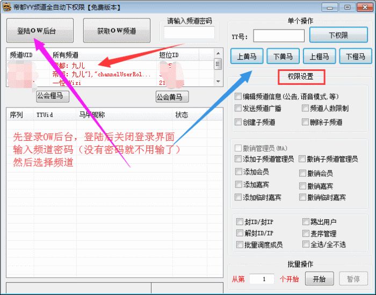Check the 添加临时嘉宾 box
Image resolution: width=376 pixels, height=295 pixels.
(x=238, y=197)
